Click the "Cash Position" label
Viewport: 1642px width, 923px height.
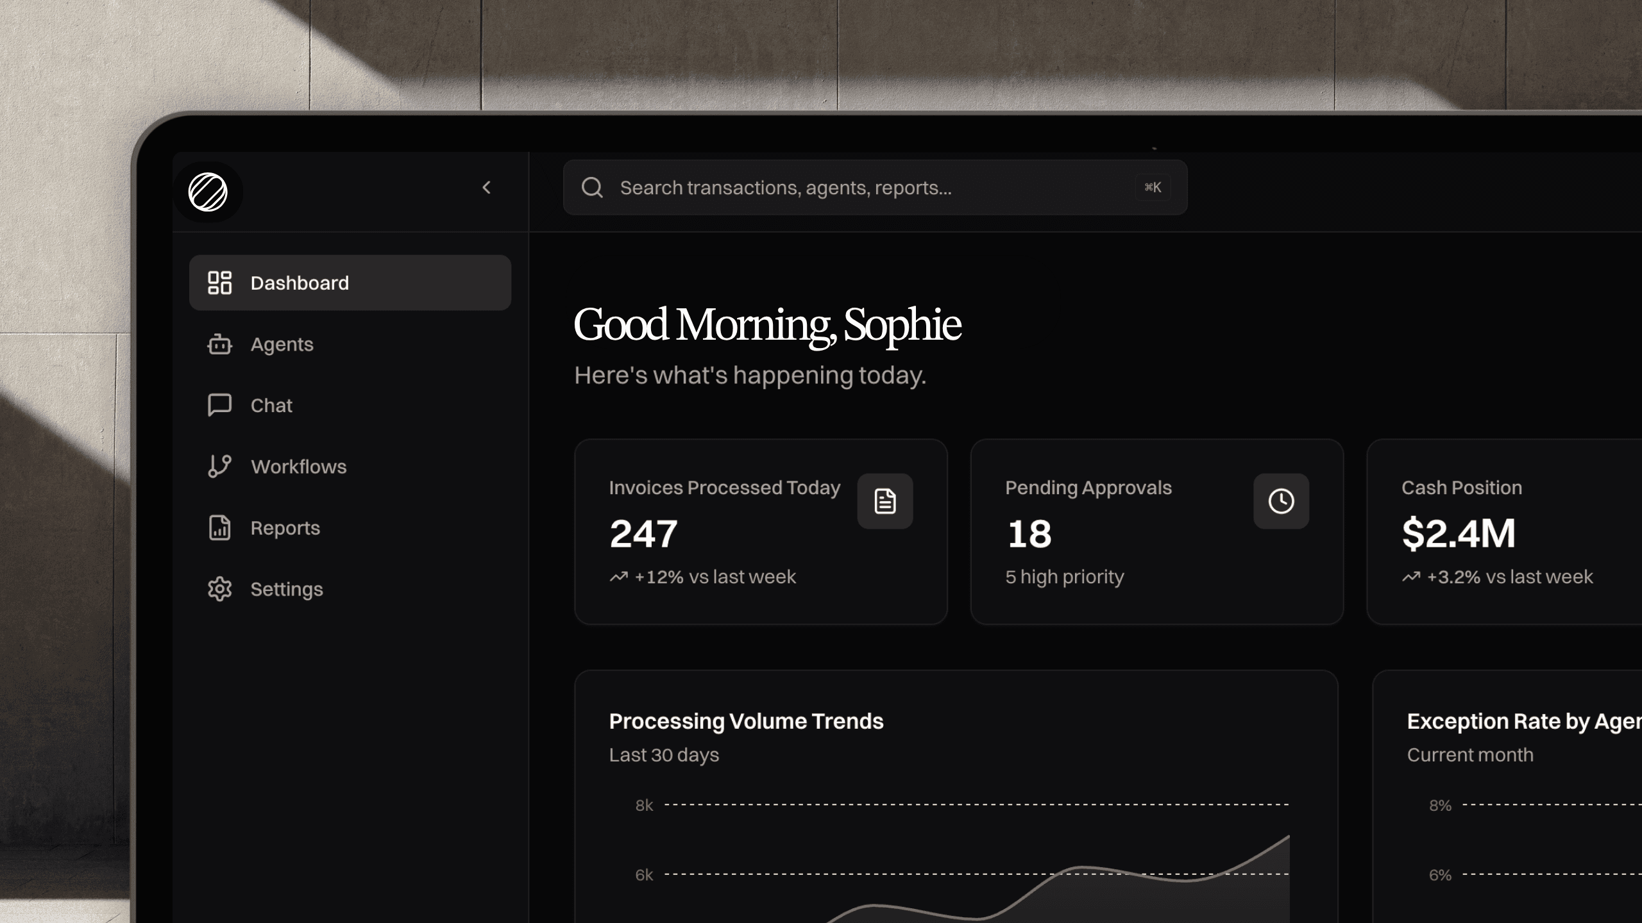tap(1462, 488)
